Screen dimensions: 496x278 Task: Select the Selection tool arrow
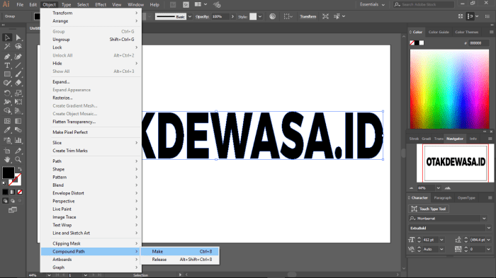point(7,37)
